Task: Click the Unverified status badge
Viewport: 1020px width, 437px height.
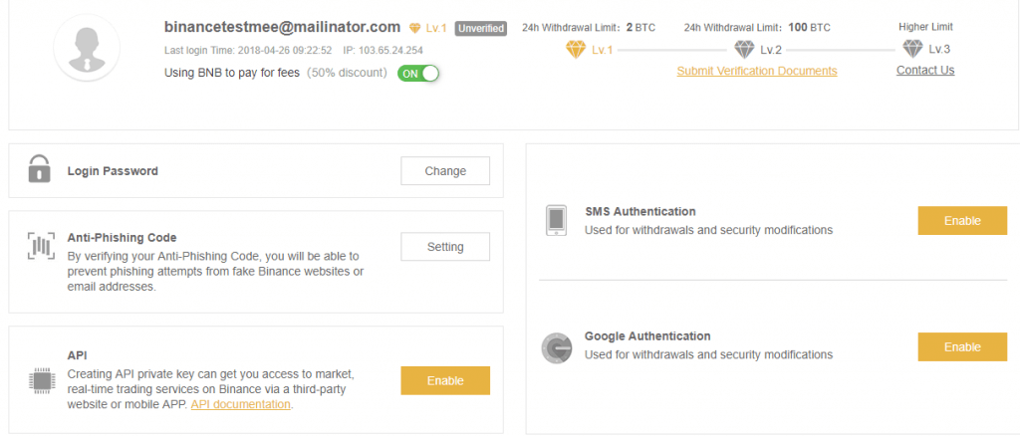Action: [x=480, y=29]
